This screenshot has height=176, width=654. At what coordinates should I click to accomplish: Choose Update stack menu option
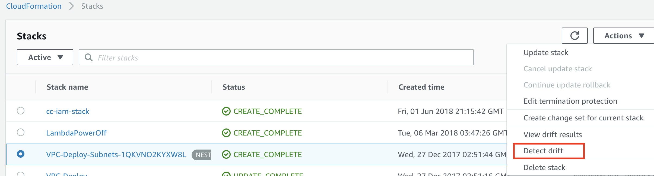(546, 52)
